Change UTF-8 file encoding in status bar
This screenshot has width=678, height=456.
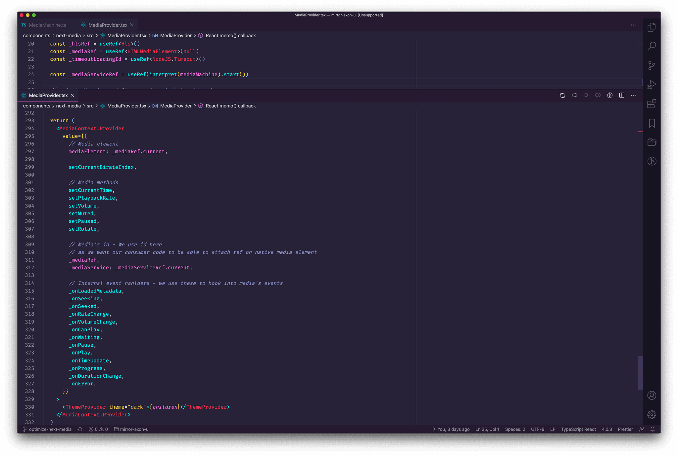[537, 429]
